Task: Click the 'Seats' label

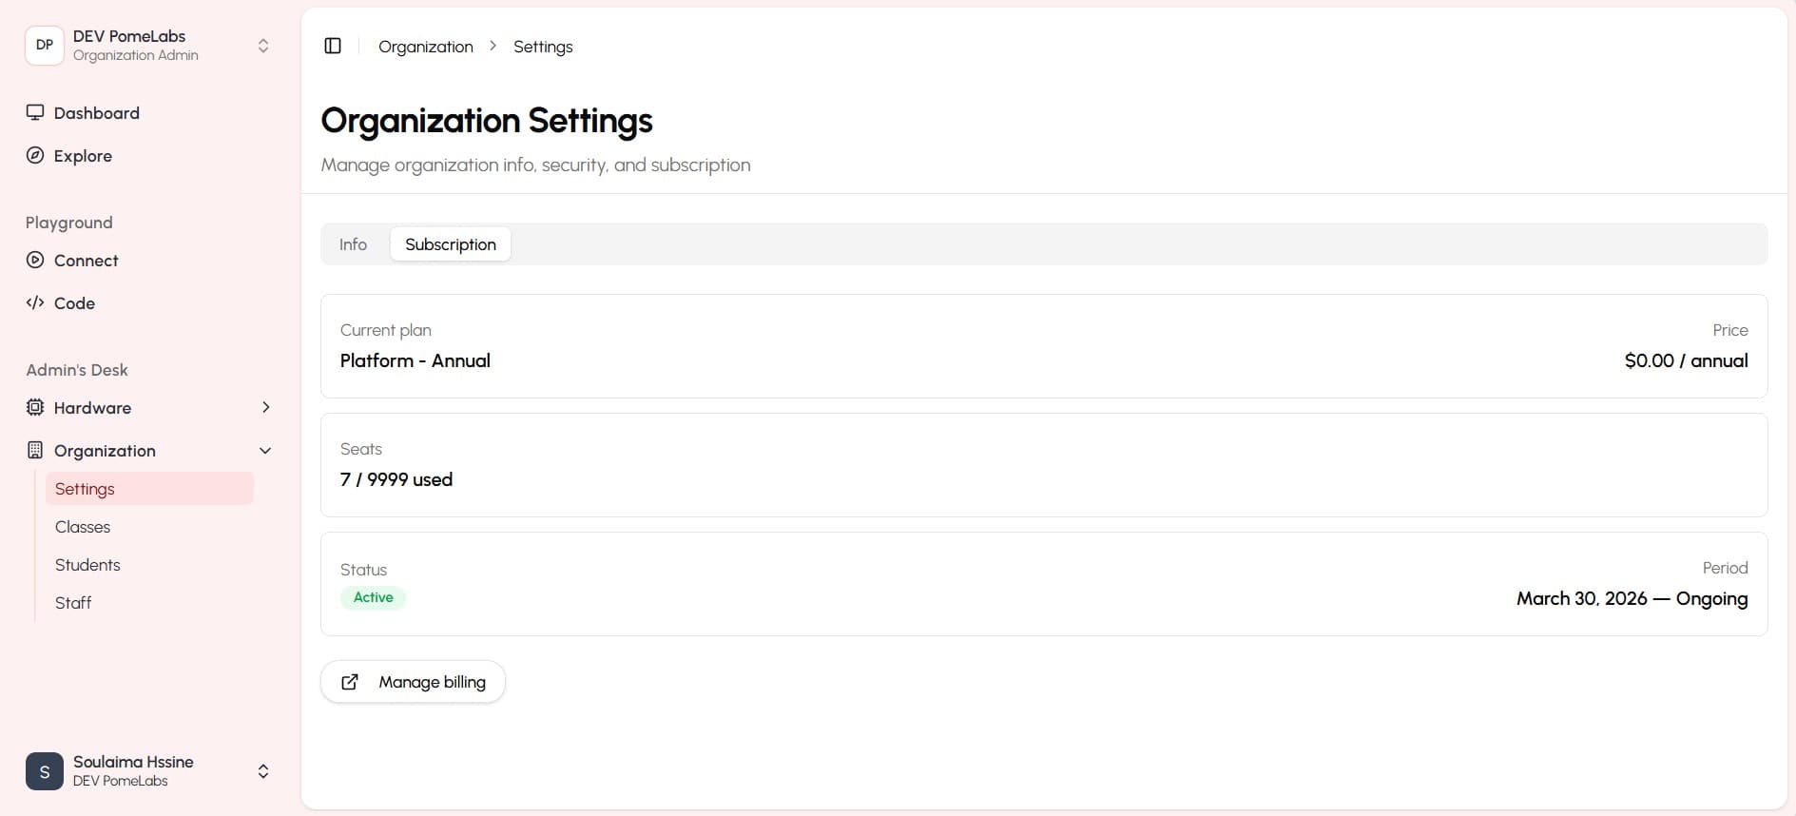Action: [x=361, y=449]
